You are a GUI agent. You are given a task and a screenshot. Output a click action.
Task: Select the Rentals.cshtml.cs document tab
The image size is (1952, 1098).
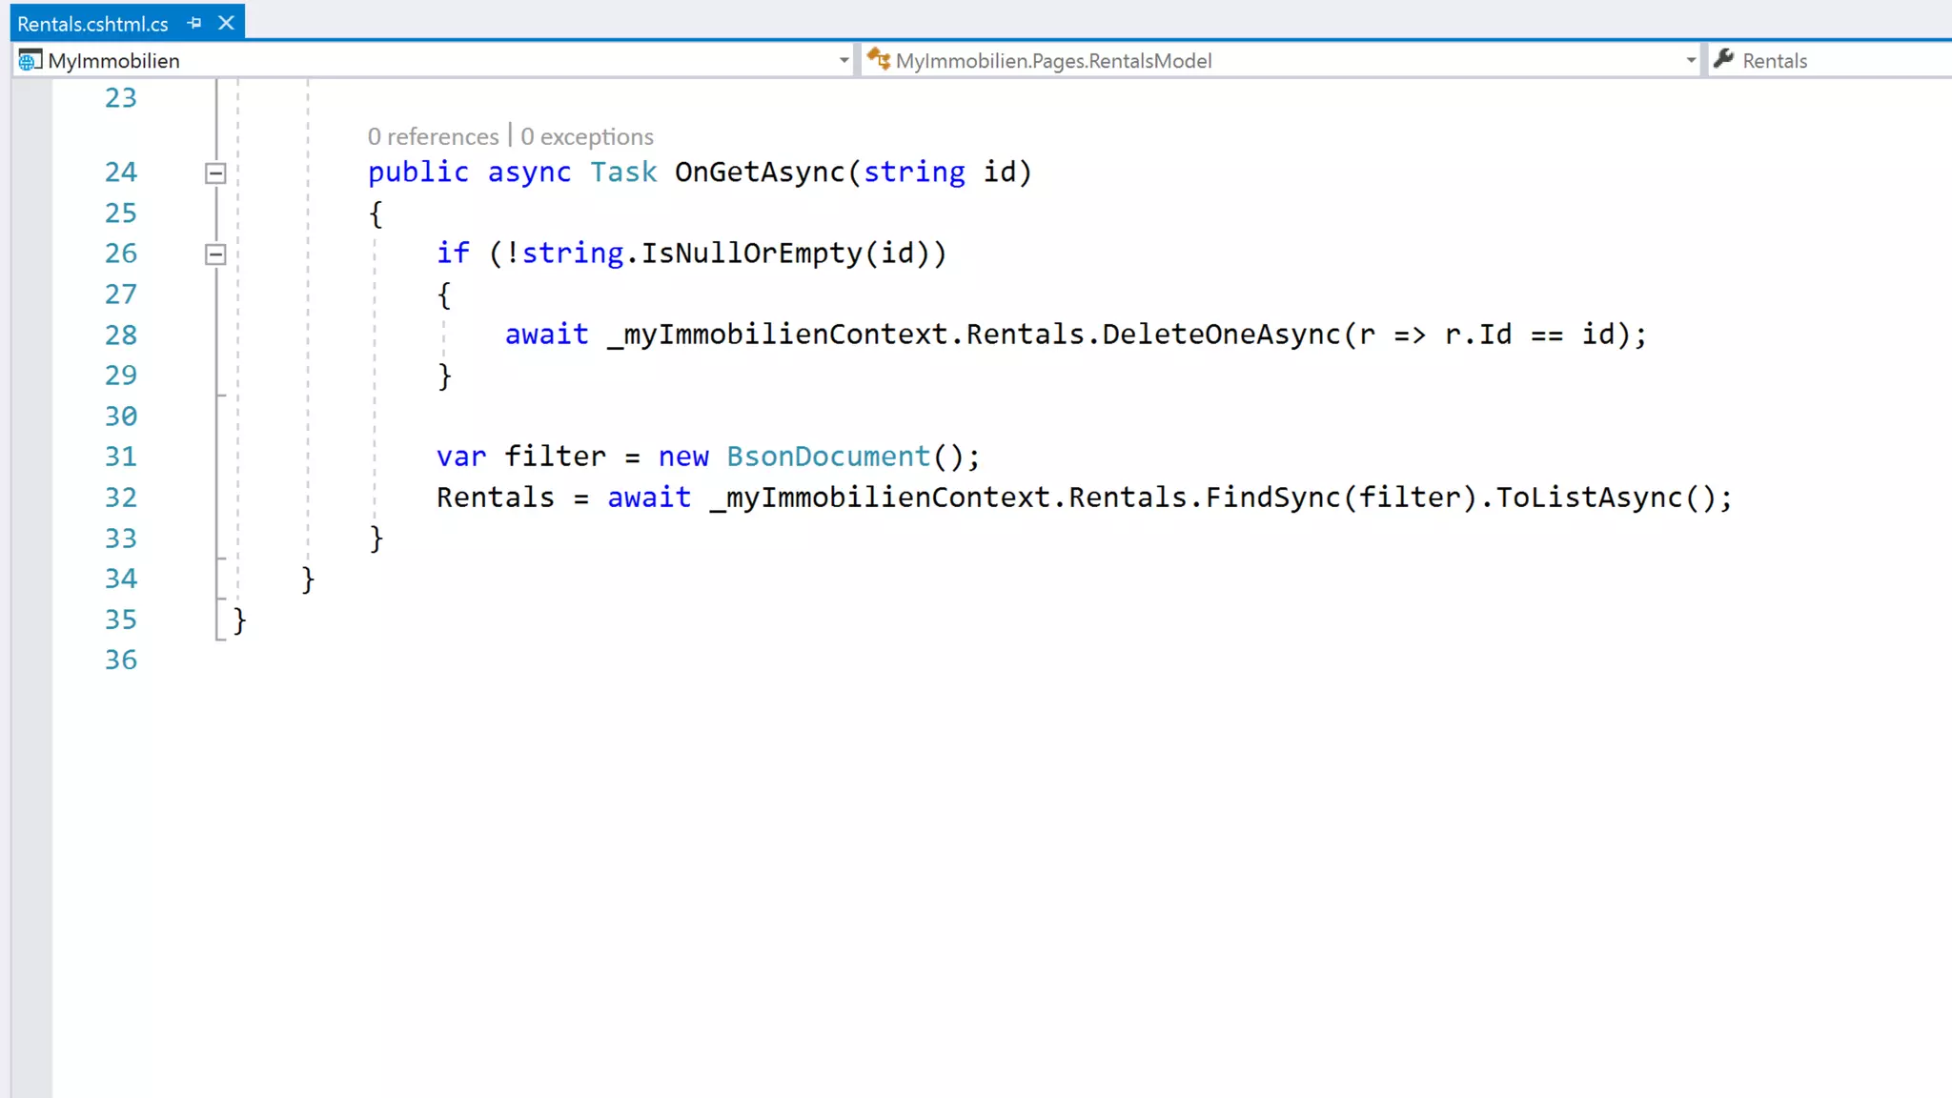(92, 24)
